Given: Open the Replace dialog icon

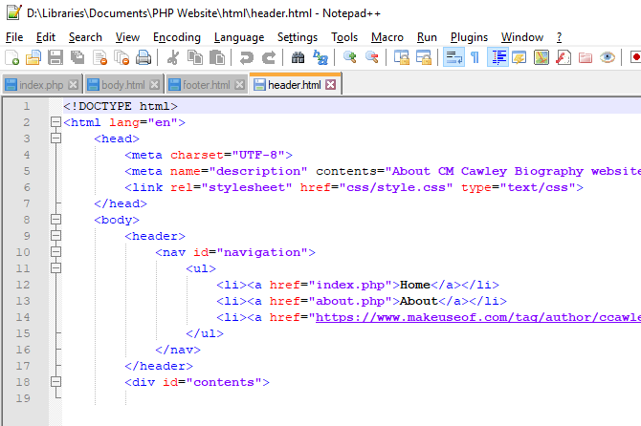Looking at the screenshot, I should point(320,57).
